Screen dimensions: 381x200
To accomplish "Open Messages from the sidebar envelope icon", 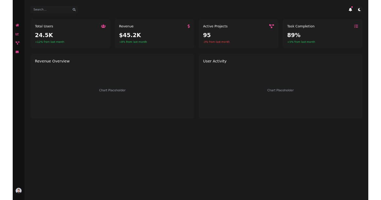I will pos(17,52).
